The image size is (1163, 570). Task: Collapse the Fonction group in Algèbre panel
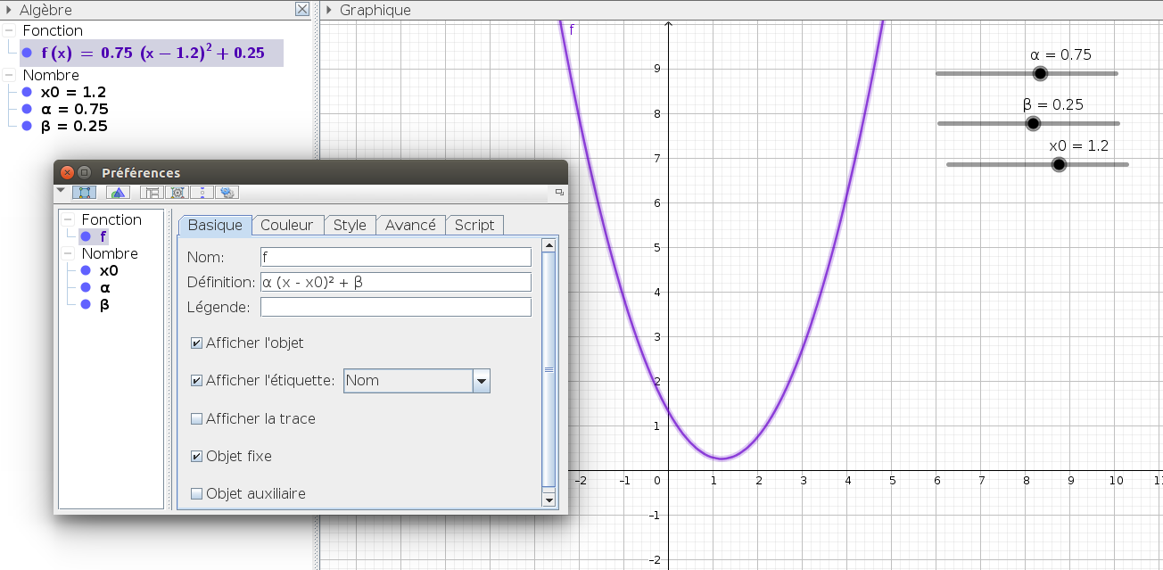tap(9, 30)
